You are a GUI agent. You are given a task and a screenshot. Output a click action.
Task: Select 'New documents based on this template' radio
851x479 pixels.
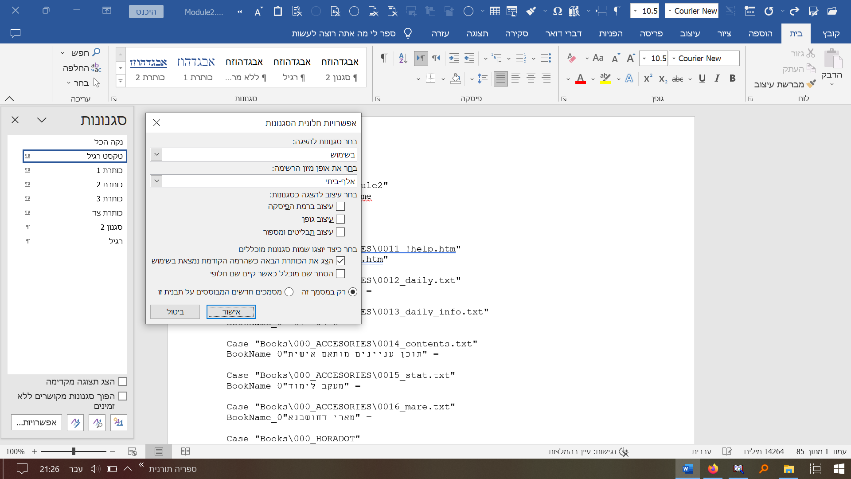click(x=289, y=292)
